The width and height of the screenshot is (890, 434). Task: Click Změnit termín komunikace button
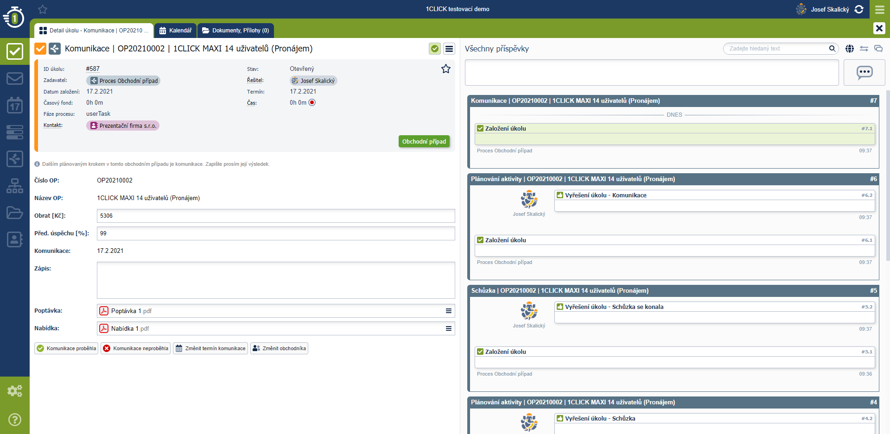pyautogui.click(x=210, y=348)
